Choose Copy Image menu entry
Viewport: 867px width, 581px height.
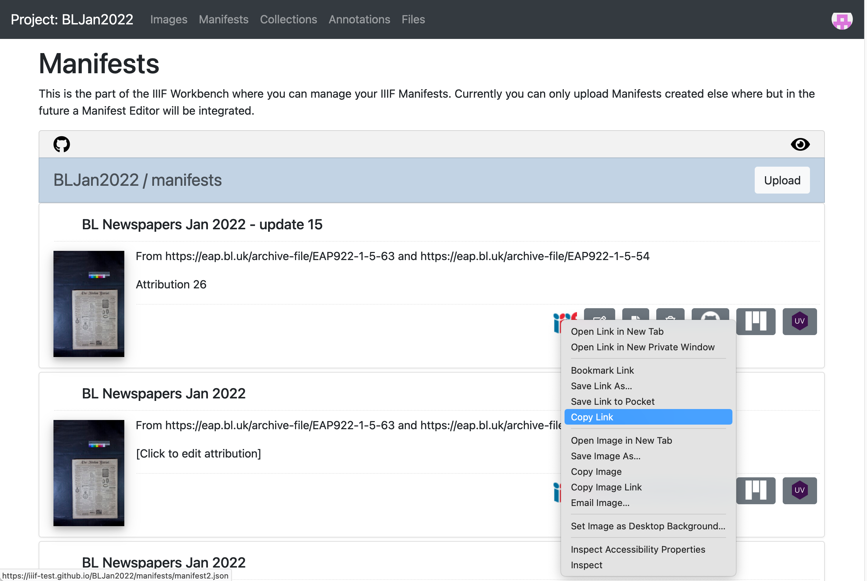pos(648,472)
